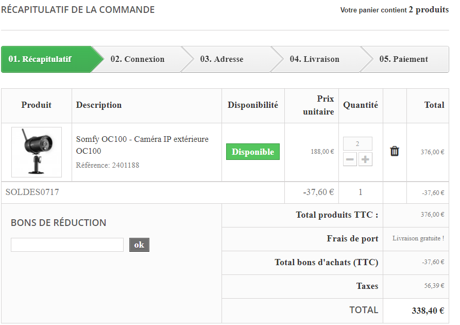This screenshot has height=325, width=460.
Task: Click the quantity field showing 2
Action: [357, 144]
